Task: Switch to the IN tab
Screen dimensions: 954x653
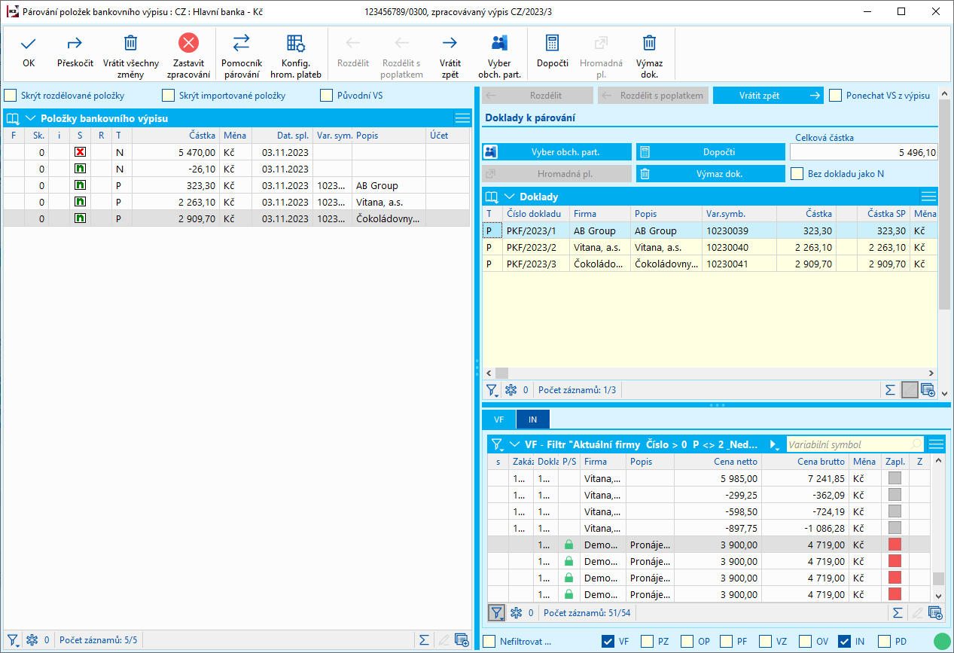Action: tap(533, 420)
